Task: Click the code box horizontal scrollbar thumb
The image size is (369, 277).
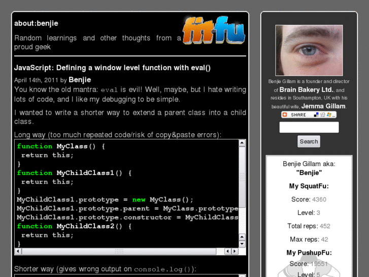Action: coord(119,251)
